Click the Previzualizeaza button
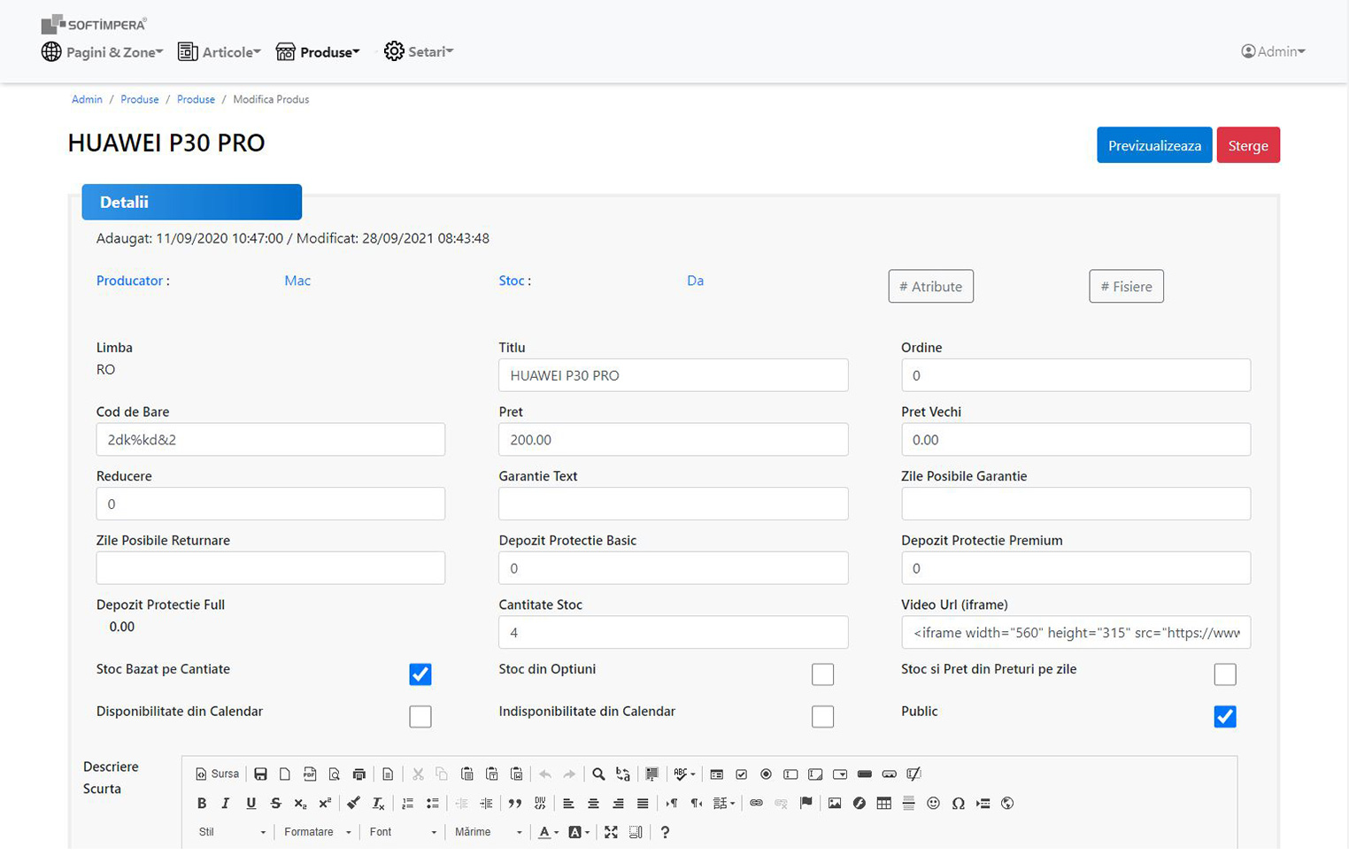Viewport: 1349px width, 855px height. pos(1154,145)
